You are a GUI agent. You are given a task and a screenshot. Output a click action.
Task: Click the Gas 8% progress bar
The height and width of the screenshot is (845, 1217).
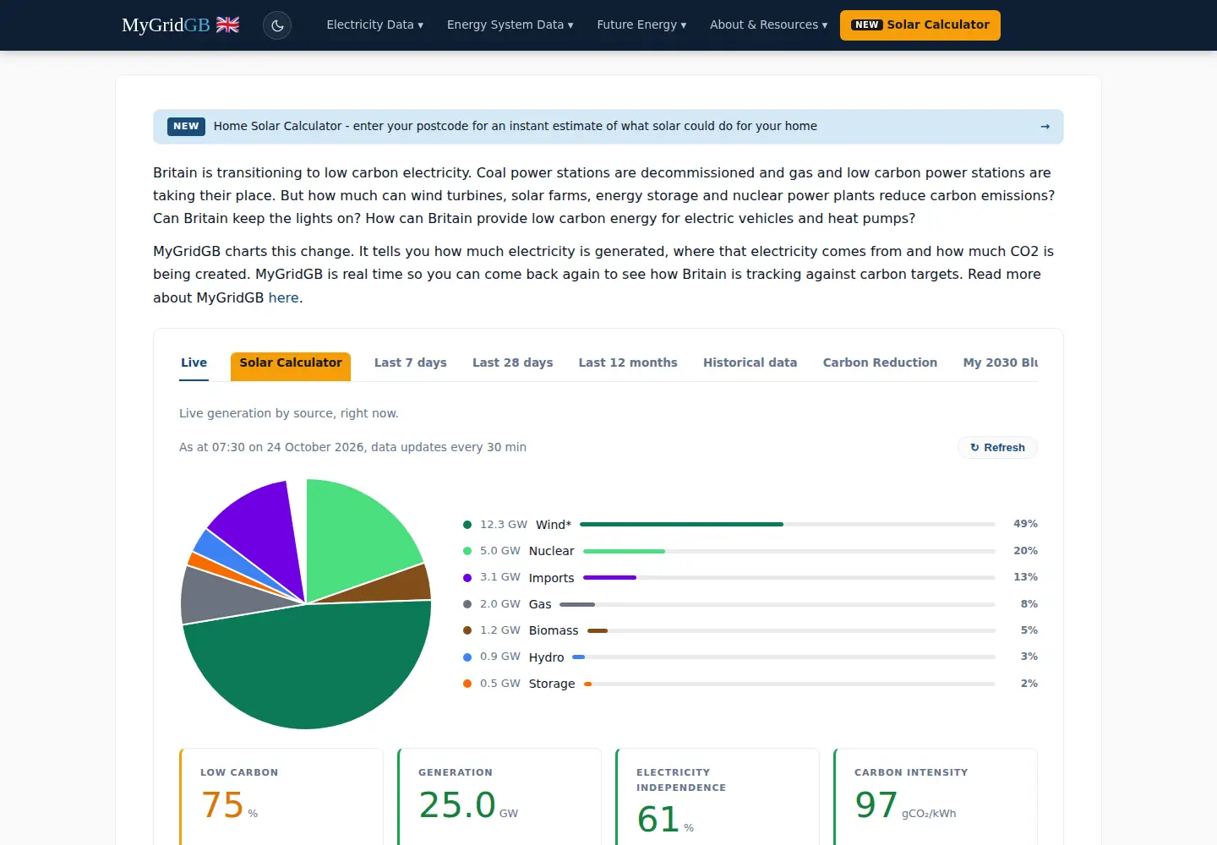coord(778,604)
